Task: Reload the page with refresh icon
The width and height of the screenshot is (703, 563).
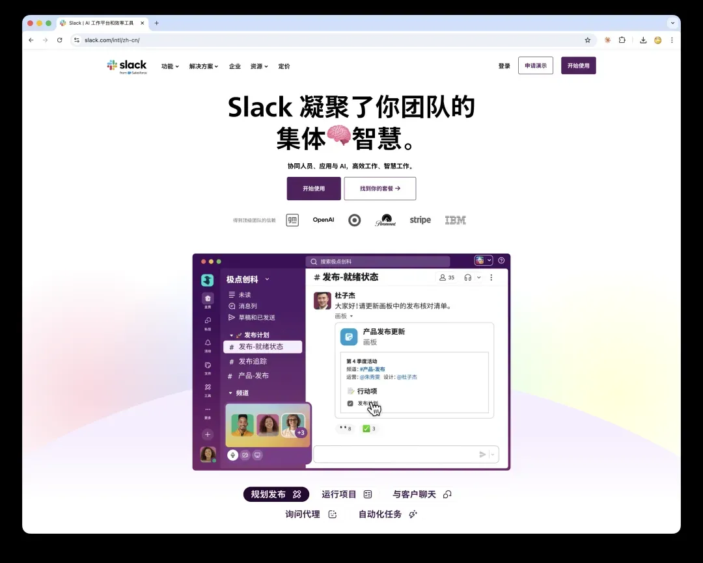Action: click(x=60, y=40)
